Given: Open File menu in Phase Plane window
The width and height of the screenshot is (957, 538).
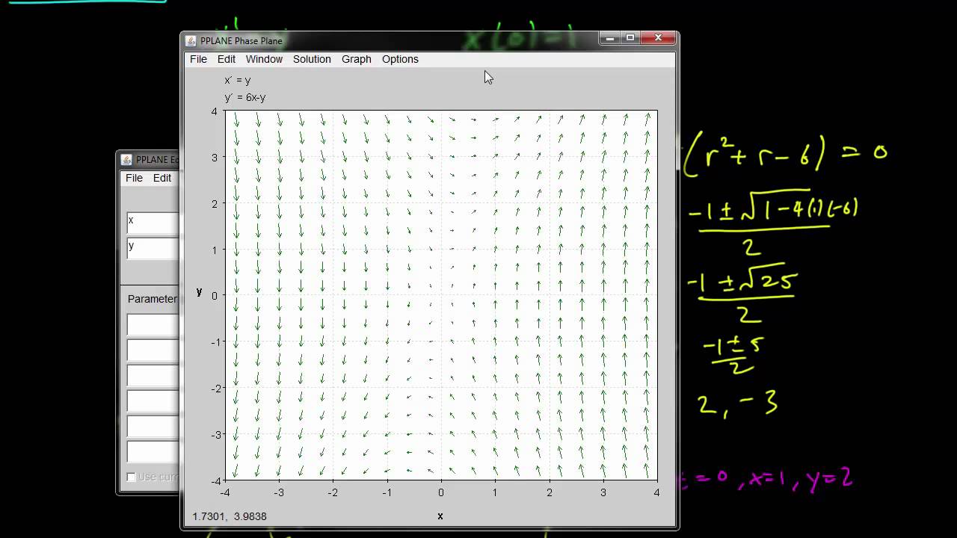Looking at the screenshot, I should tap(198, 59).
